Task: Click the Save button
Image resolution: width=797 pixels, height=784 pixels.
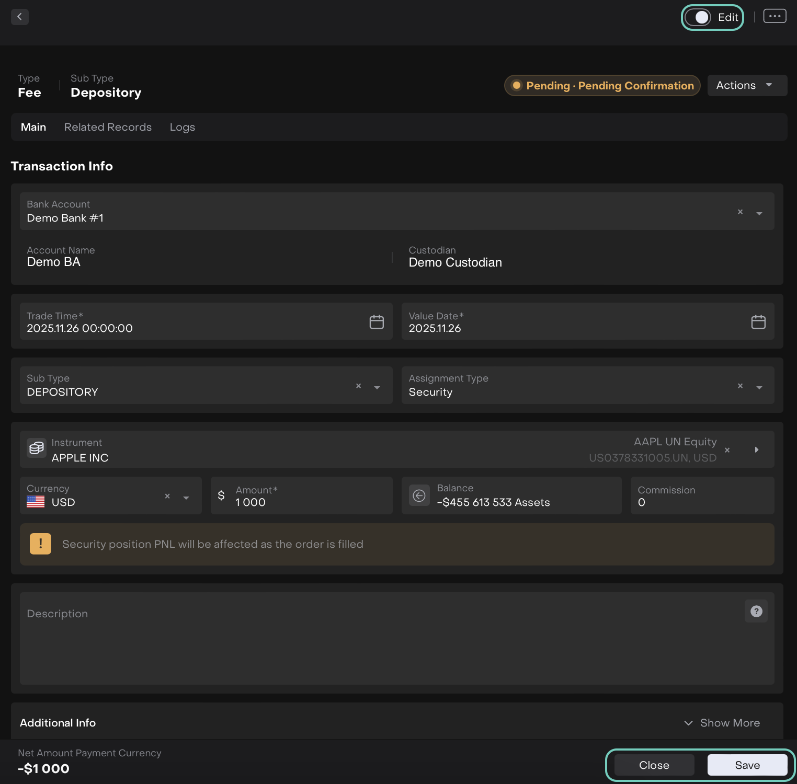Action: click(747, 765)
